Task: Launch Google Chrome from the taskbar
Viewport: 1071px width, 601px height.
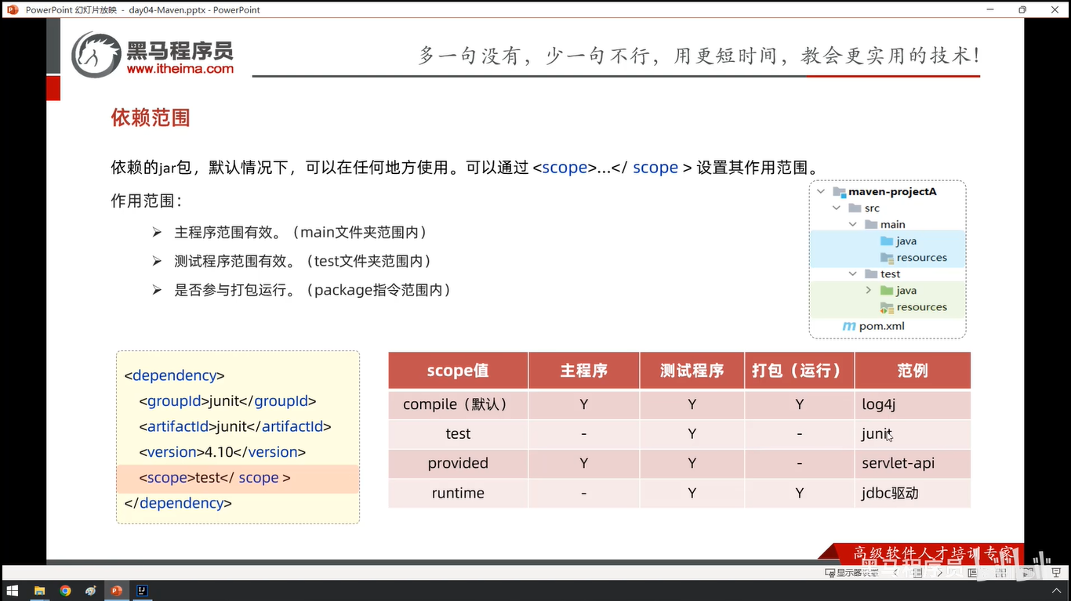Action: point(65,591)
